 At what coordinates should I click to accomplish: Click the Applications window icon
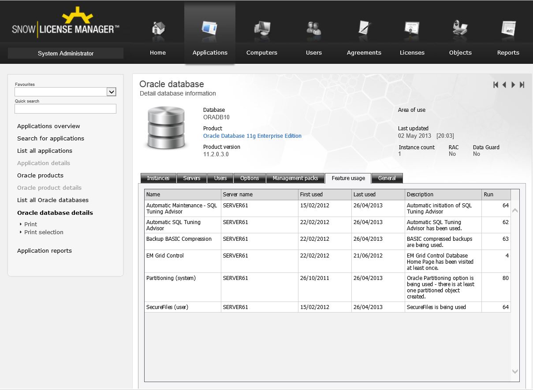[x=209, y=29]
